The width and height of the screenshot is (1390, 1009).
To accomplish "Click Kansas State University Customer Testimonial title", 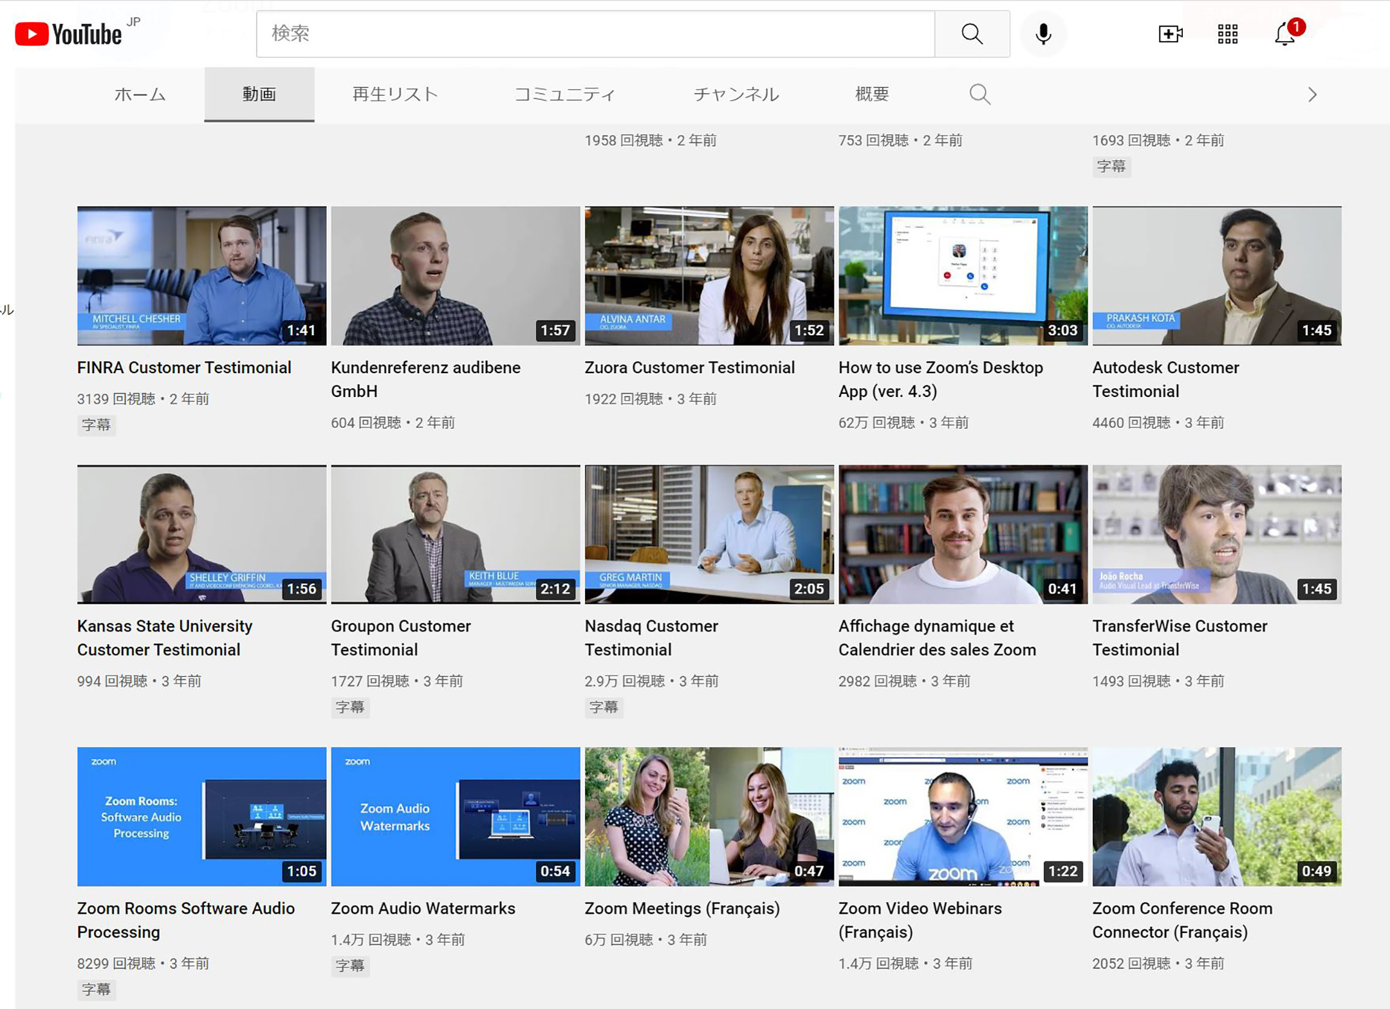I will [x=165, y=638].
